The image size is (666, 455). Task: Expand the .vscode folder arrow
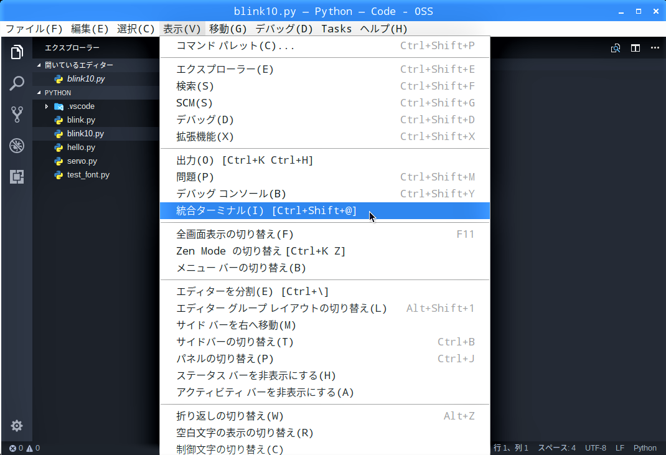(47, 106)
